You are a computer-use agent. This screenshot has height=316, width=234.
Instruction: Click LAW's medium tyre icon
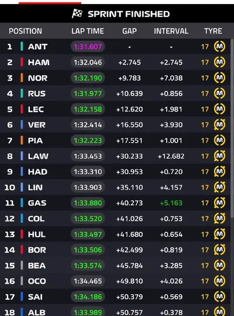(219, 156)
